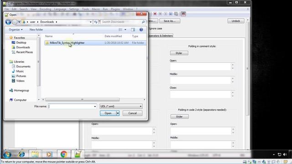Close the Open dialog
The image size is (292, 164).
tap(141, 14)
